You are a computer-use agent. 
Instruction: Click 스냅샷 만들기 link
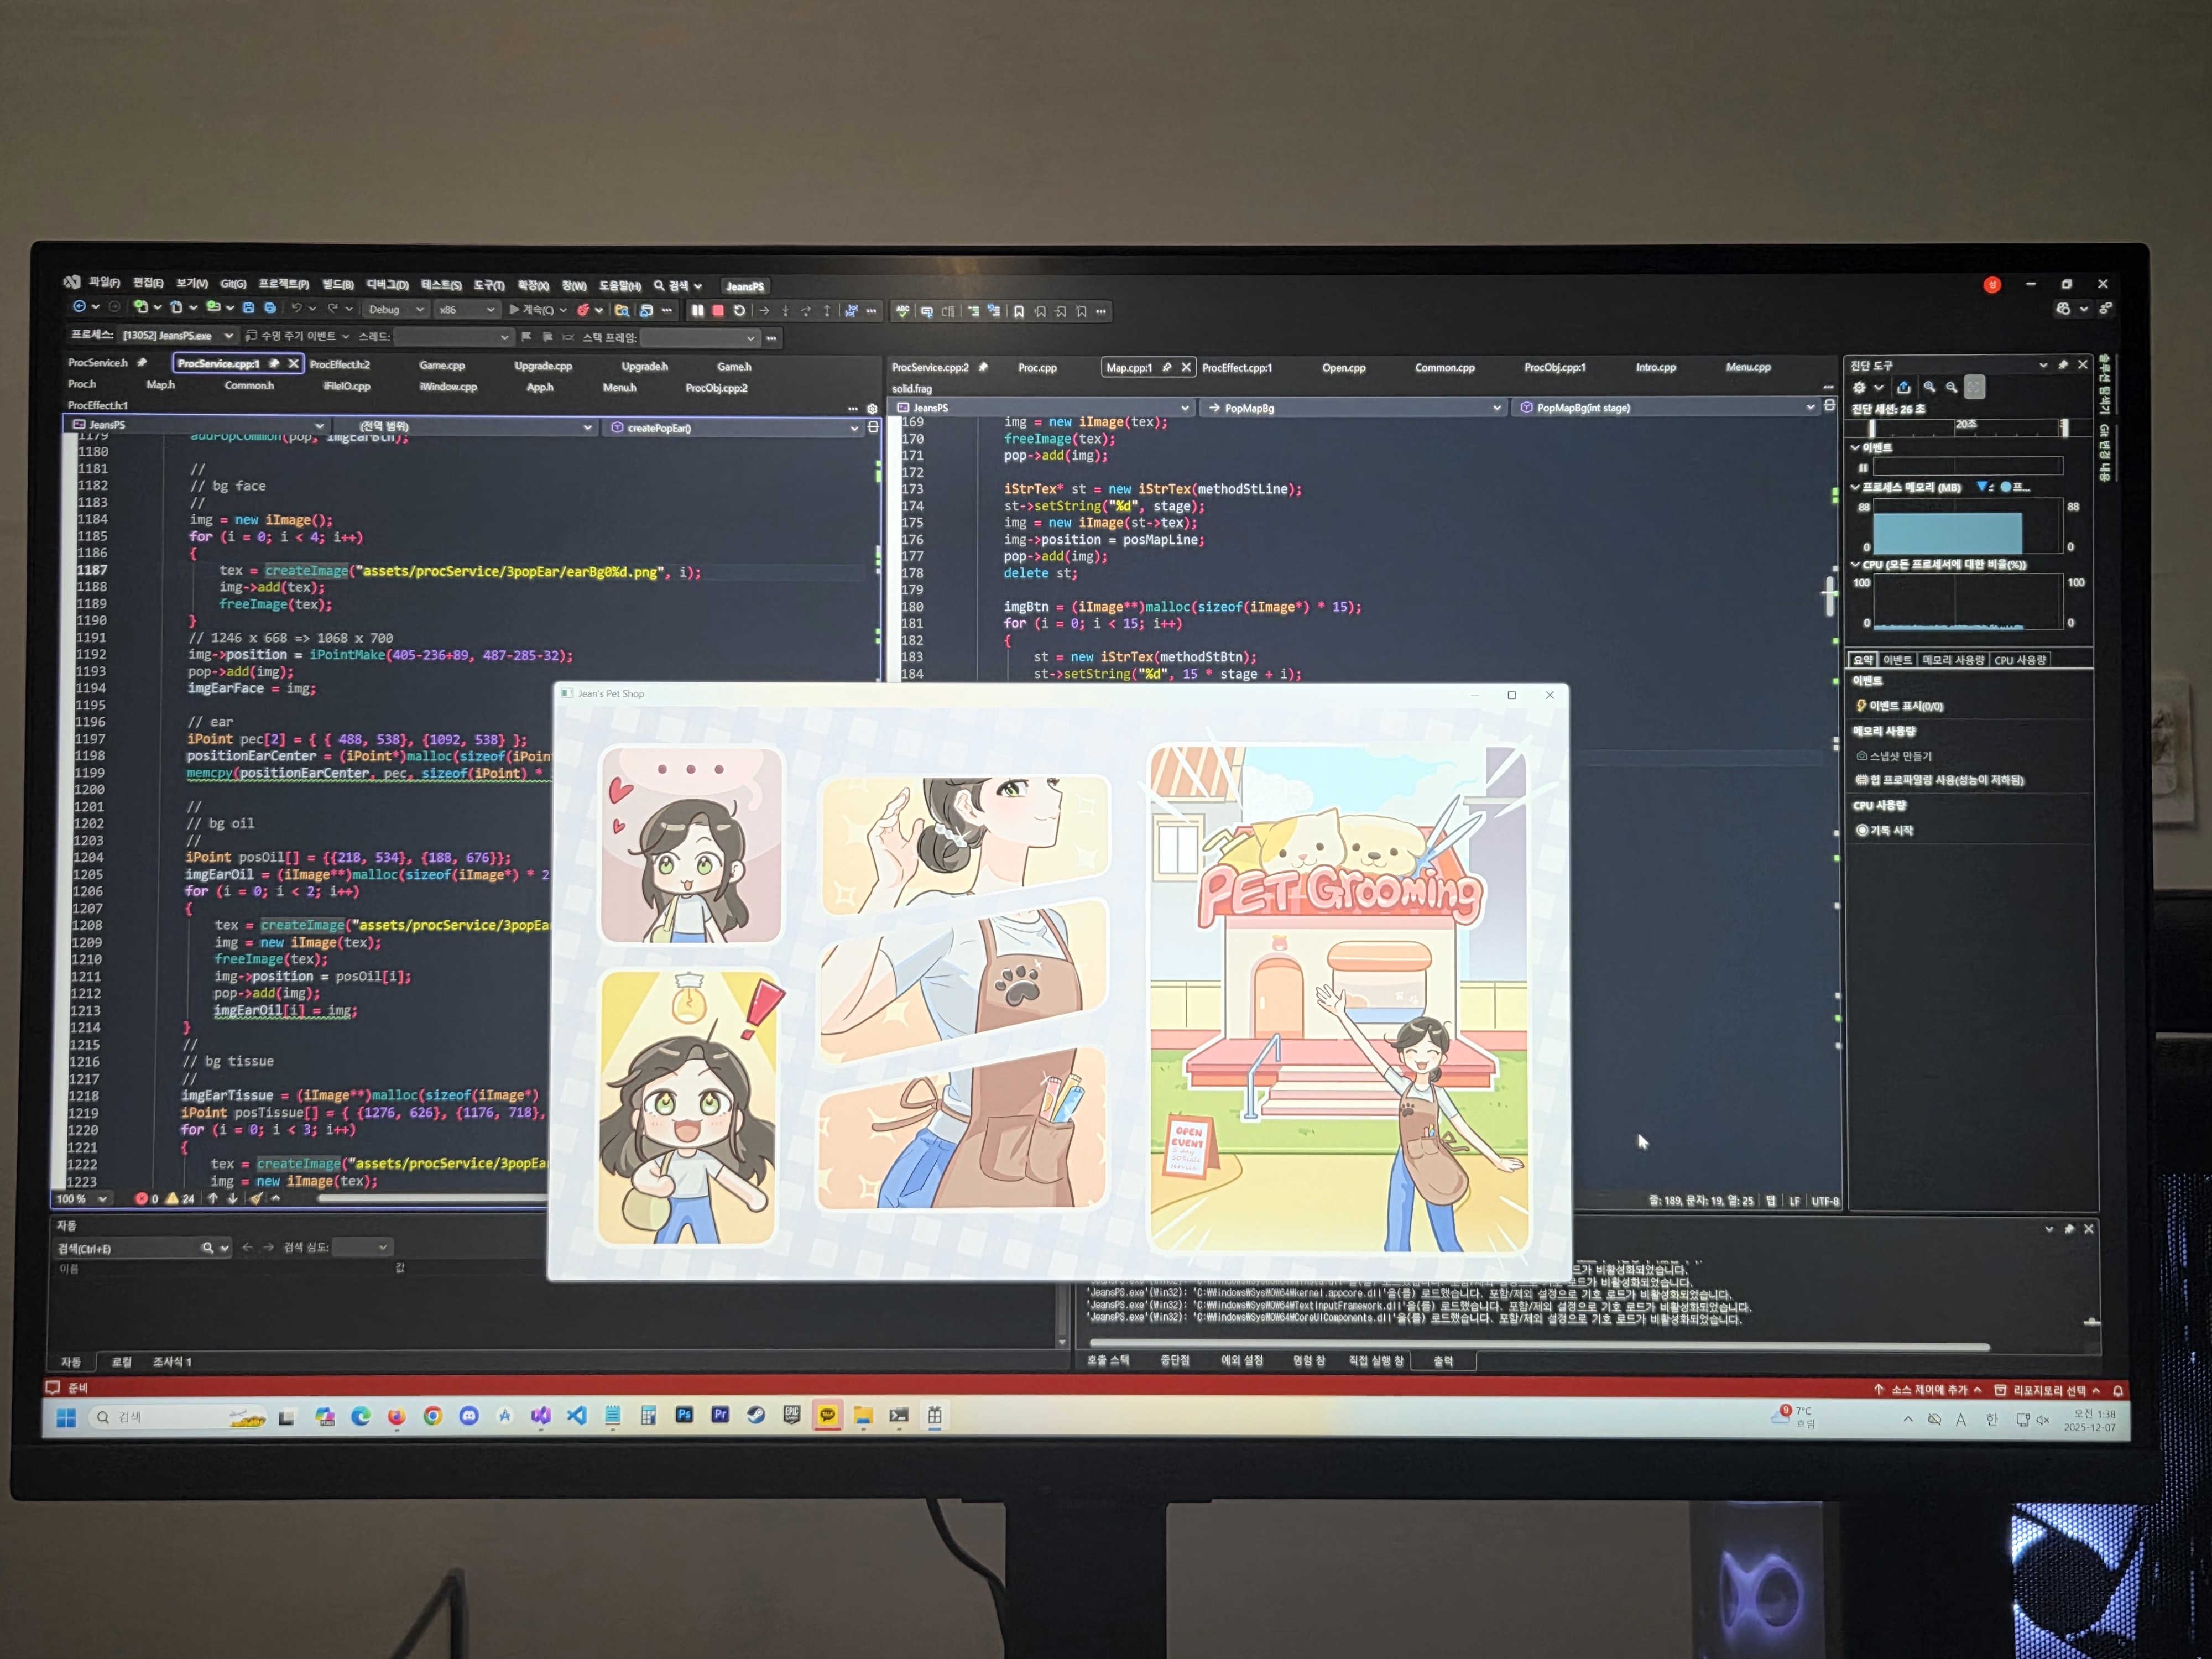tap(1894, 756)
